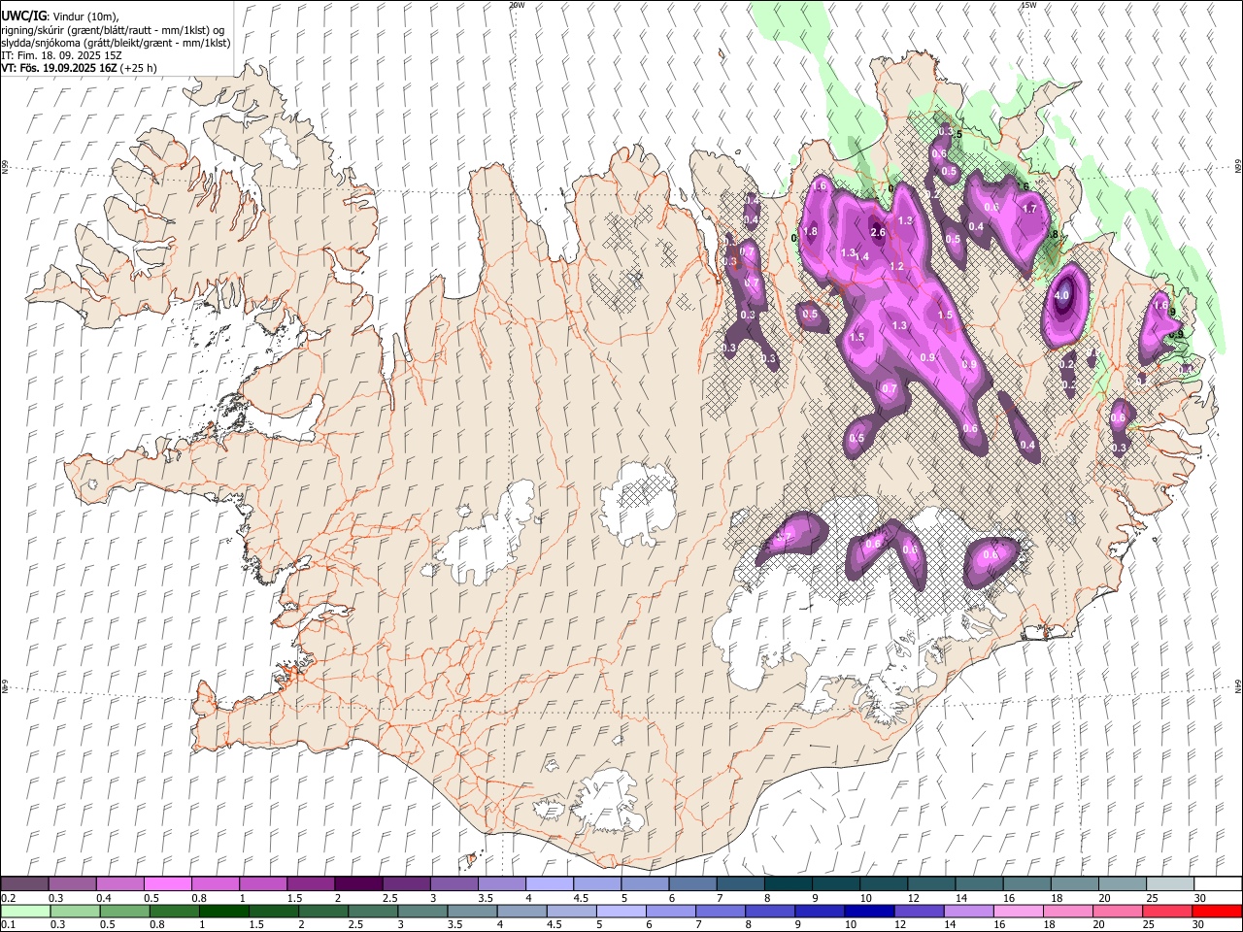
Task: Select the 'slydda/snjókoma (grátt/bleikt/grænt - mm/1klst)' line
Action: [116, 43]
